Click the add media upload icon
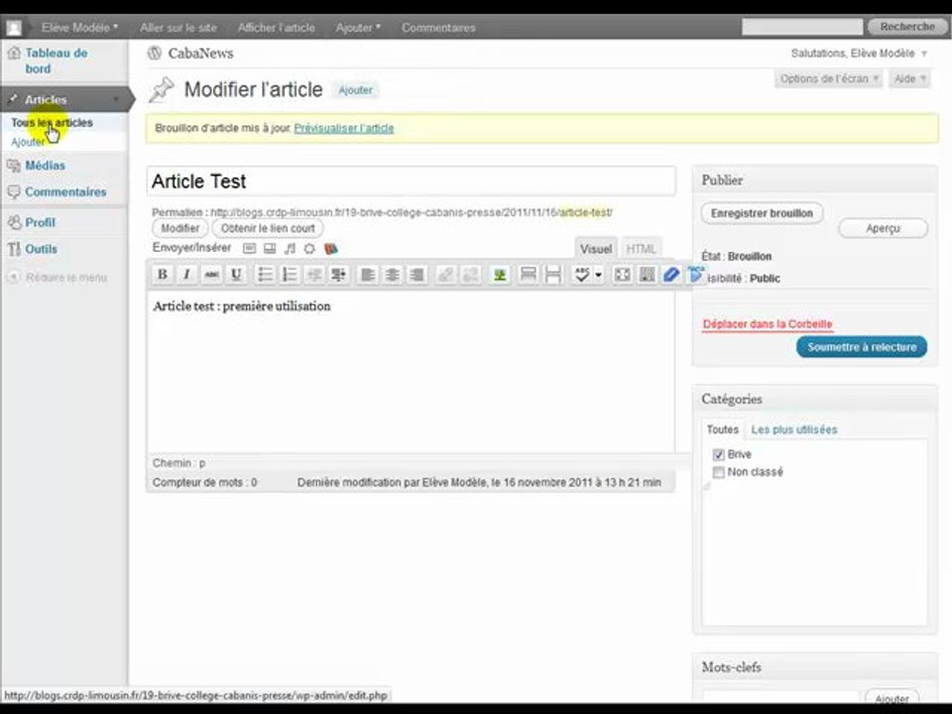This screenshot has width=952, height=714. (309, 248)
